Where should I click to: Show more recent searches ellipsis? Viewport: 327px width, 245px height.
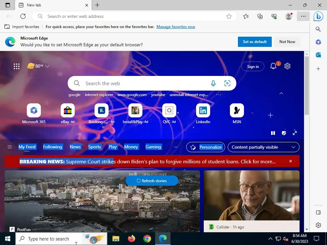click(218, 95)
